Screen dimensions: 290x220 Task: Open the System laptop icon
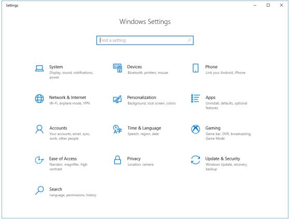coord(39,68)
